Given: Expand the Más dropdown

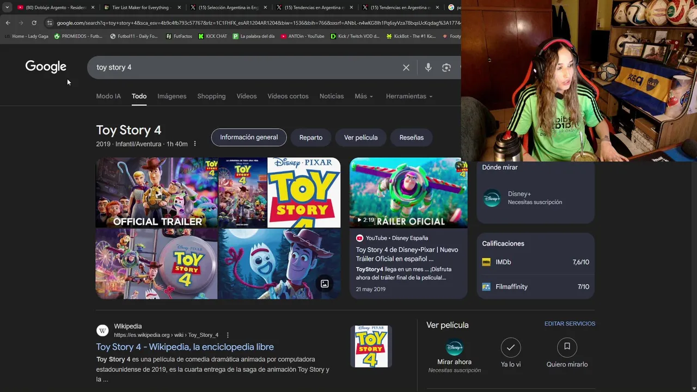Looking at the screenshot, I should pyautogui.click(x=364, y=96).
